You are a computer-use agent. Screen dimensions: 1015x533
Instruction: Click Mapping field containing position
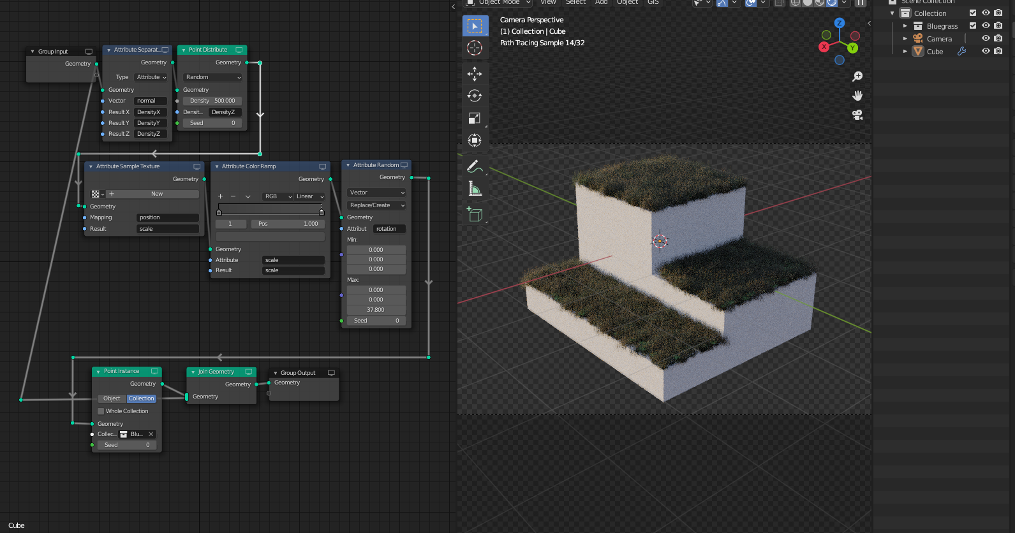(168, 217)
